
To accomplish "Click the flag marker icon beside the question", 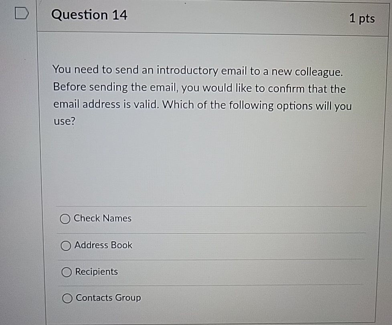I will pyautogui.click(x=21, y=14).
